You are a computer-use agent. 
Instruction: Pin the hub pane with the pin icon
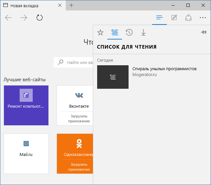pyautogui.click(x=203, y=32)
